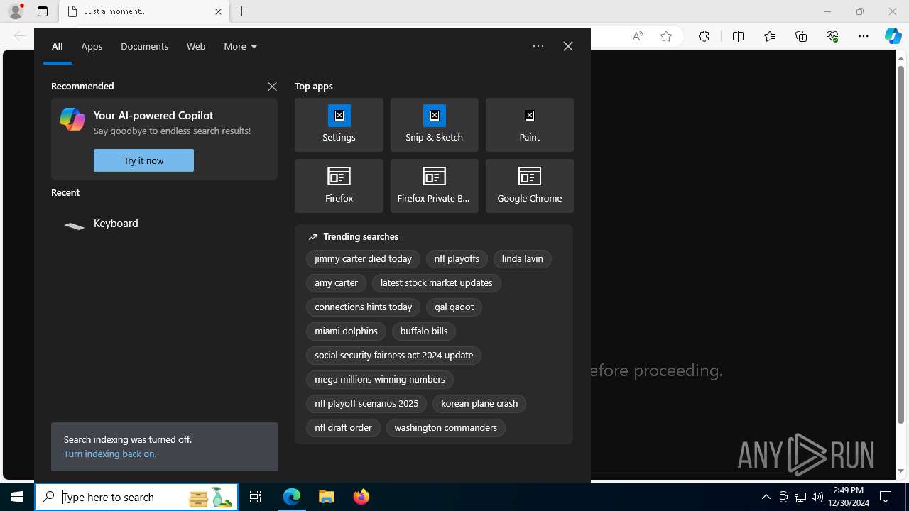The image size is (909, 511).
Task: Open the Firefox Private Browsing tile
Action: tap(434, 186)
